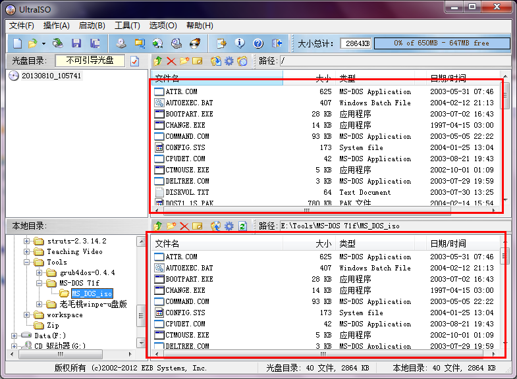517x379 pixels.
Task: Click the Exit door arrow icon
Action: pos(277,43)
